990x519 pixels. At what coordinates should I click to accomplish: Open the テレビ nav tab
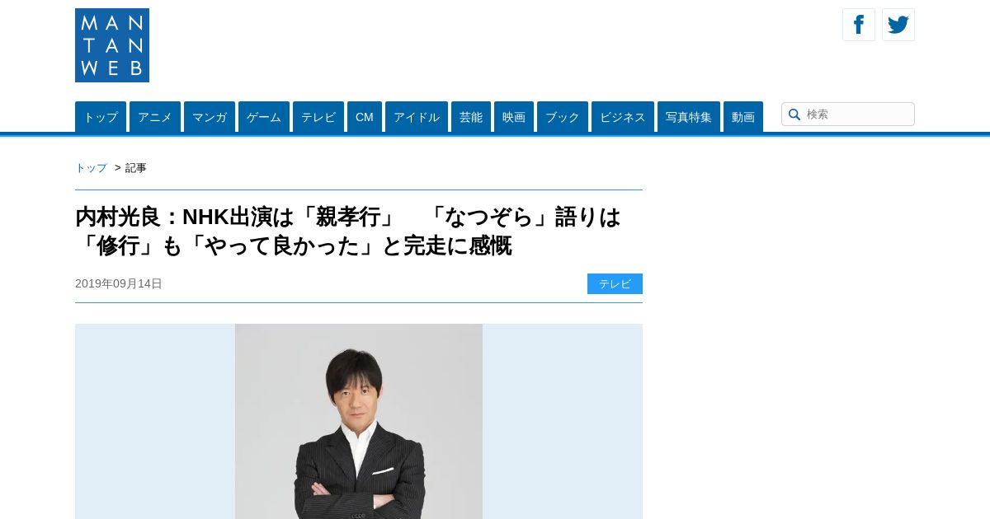point(318,117)
